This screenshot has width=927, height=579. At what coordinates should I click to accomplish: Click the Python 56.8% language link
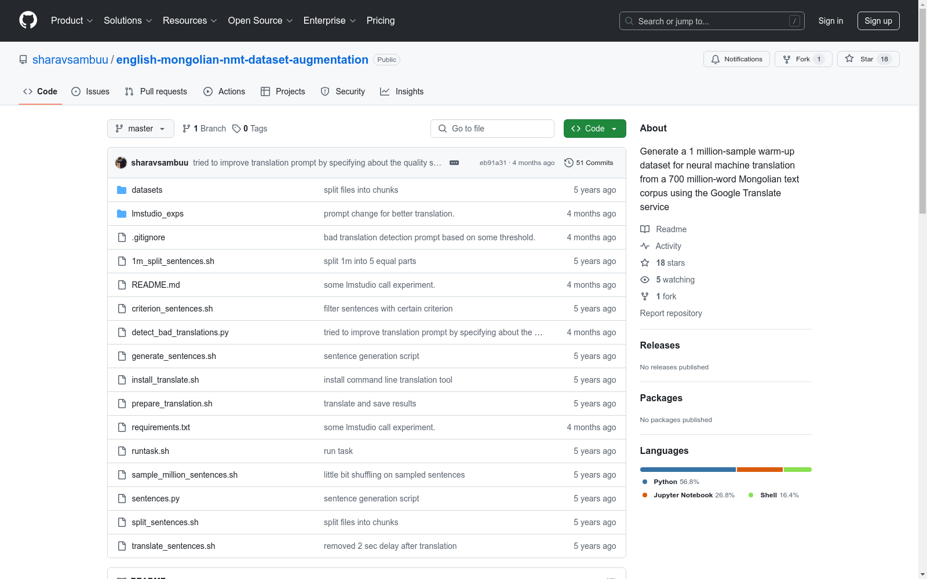pyautogui.click(x=670, y=482)
